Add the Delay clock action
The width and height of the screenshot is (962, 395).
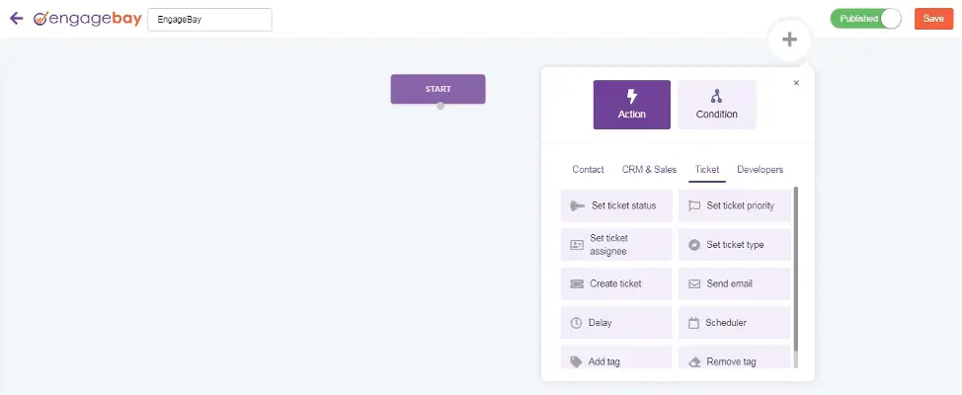pos(616,323)
